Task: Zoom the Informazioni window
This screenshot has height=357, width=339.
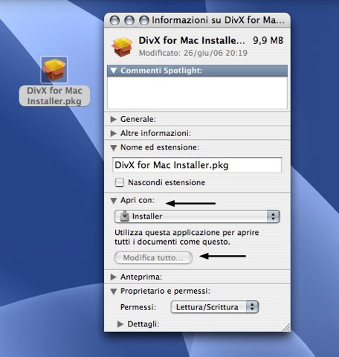Action: [x=144, y=20]
